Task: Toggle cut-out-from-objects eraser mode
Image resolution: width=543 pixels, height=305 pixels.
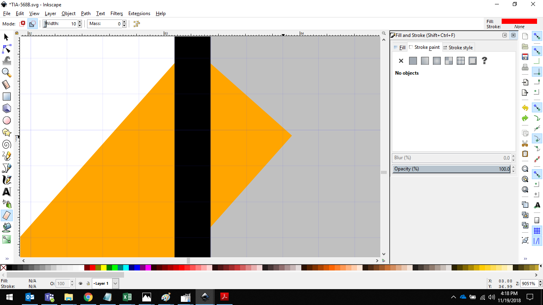Action: click(x=33, y=24)
